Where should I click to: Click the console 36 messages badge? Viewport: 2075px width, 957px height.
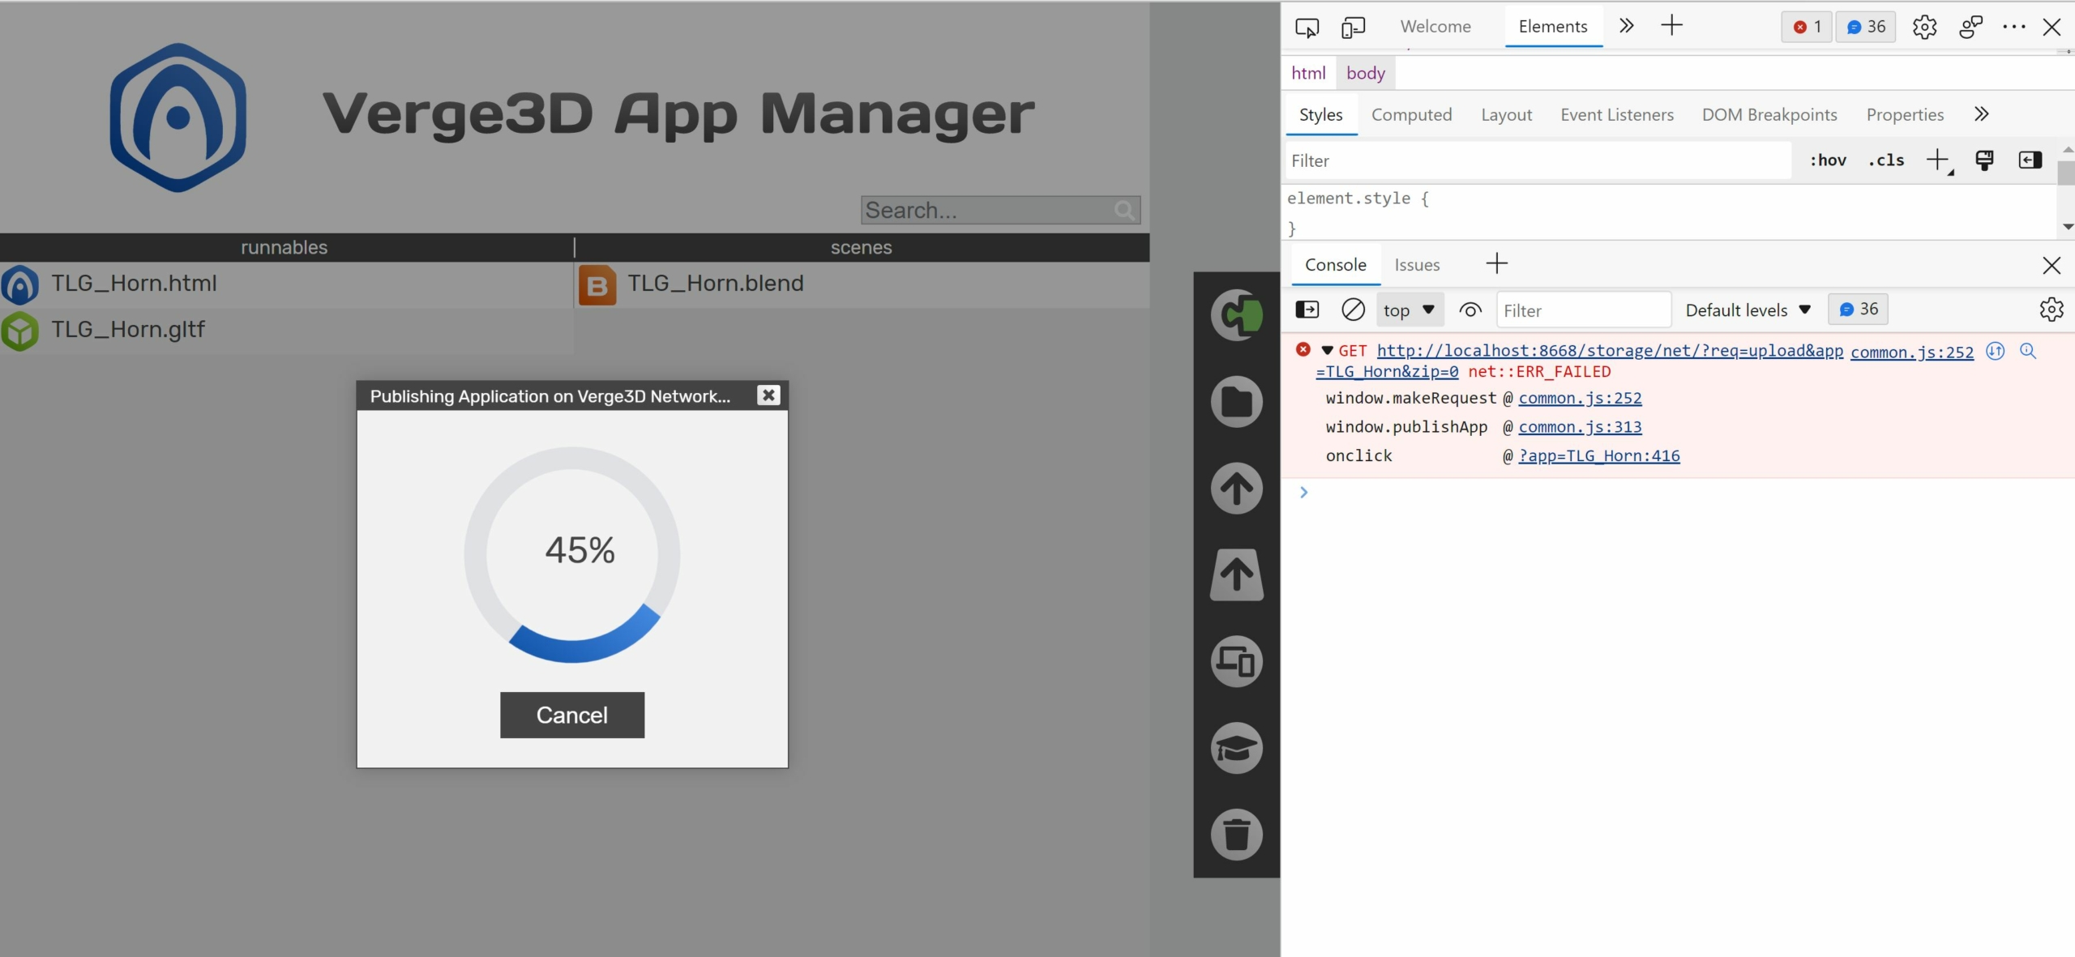click(x=1858, y=310)
